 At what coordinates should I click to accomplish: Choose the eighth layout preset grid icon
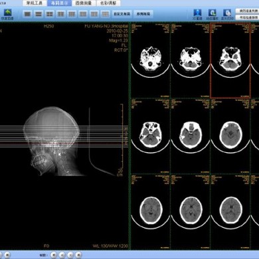click(x=105, y=14)
